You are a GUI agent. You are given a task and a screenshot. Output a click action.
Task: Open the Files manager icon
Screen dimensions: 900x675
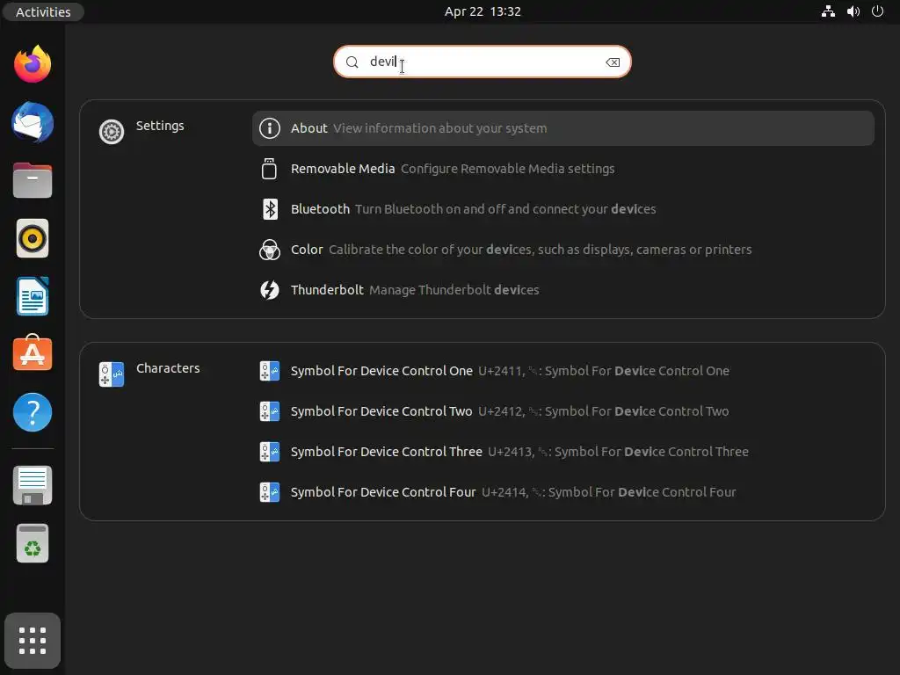(33, 180)
